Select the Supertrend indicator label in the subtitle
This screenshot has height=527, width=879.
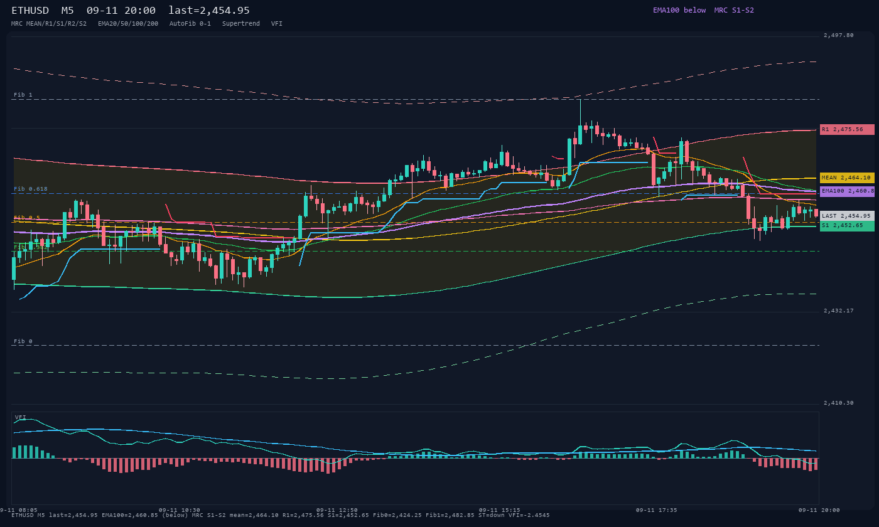[241, 23]
